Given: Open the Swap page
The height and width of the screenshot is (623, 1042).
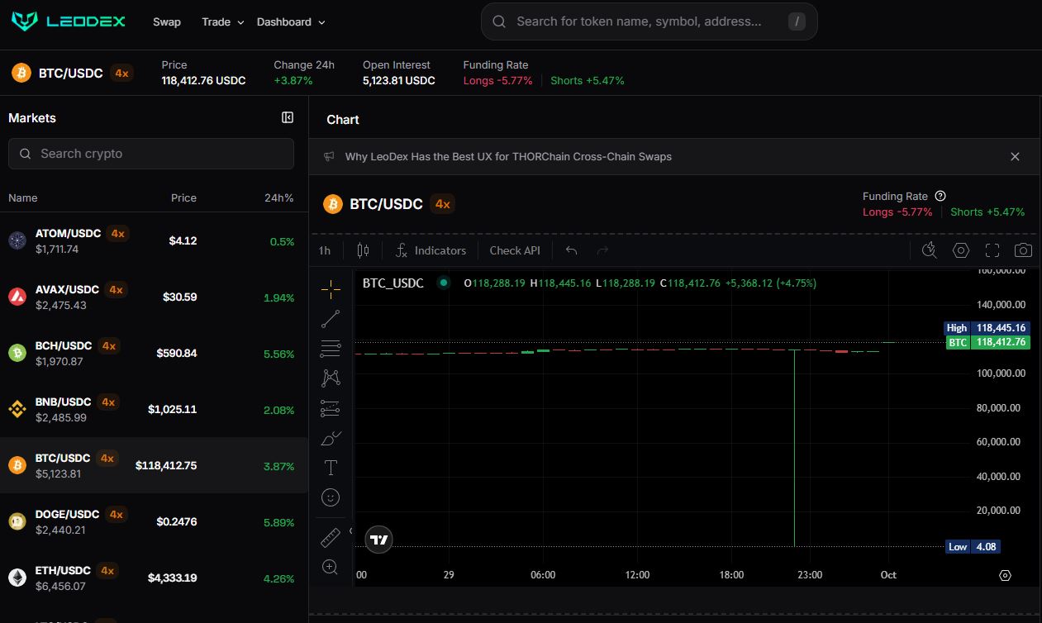Looking at the screenshot, I should (x=167, y=22).
